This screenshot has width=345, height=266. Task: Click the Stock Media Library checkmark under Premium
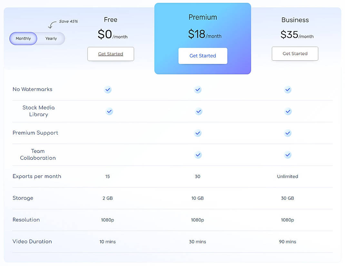[x=199, y=111]
